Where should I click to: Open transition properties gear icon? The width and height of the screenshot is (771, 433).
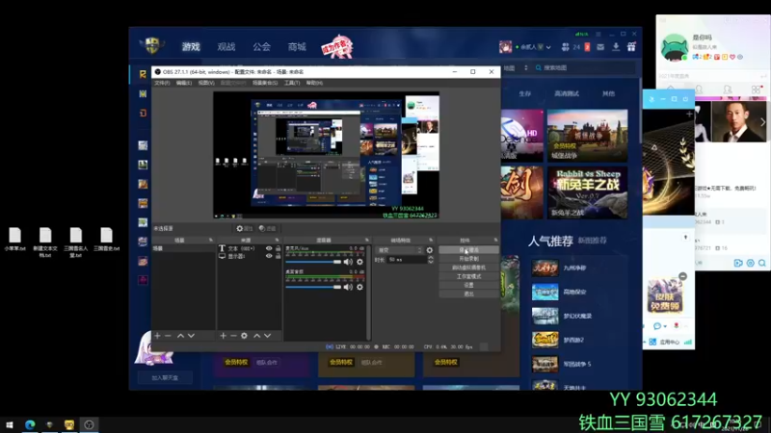pos(430,250)
